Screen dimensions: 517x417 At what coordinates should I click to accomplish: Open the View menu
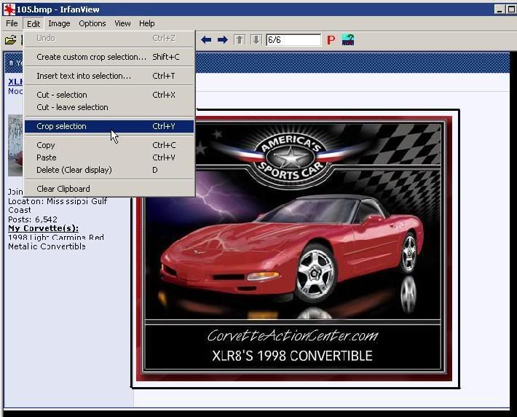point(122,23)
